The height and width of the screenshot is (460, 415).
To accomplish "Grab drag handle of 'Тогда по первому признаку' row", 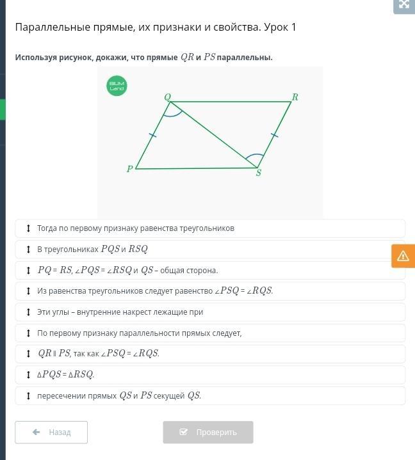I will pos(28,228).
